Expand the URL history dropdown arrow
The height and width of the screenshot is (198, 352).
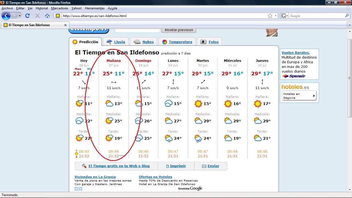(x=276, y=16)
